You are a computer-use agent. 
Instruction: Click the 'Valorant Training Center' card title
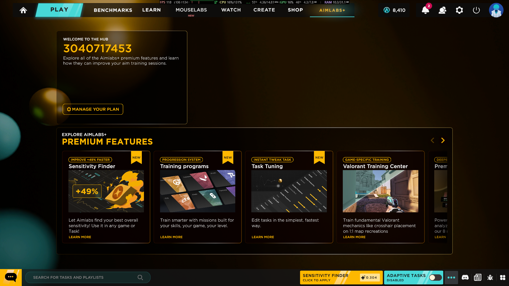pyautogui.click(x=375, y=166)
